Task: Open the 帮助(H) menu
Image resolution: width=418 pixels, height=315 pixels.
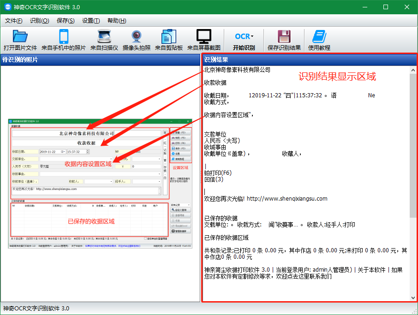Action: pos(116,21)
